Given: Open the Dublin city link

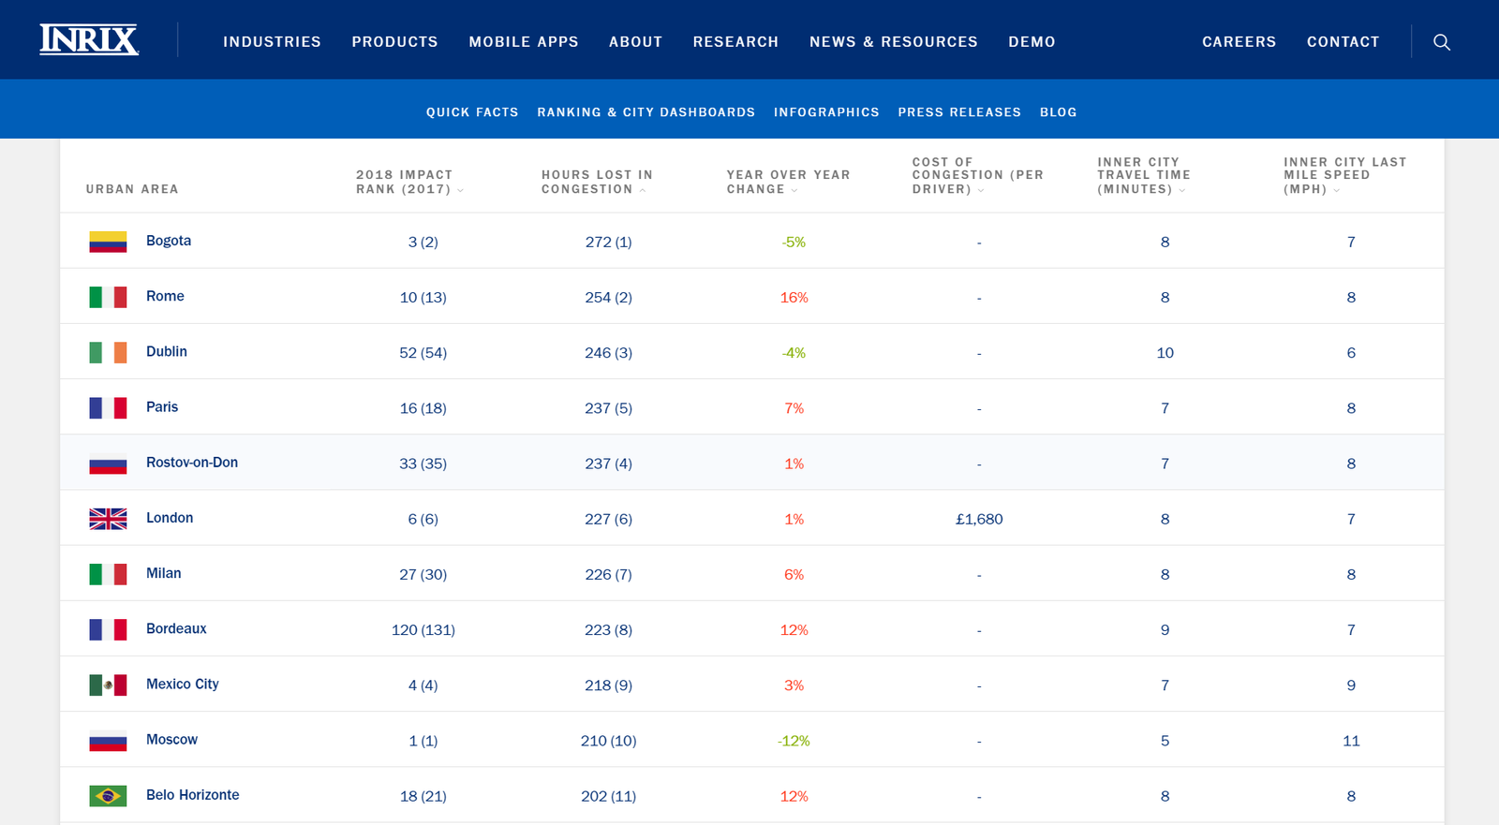Looking at the screenshot, I should coord(167,351).
